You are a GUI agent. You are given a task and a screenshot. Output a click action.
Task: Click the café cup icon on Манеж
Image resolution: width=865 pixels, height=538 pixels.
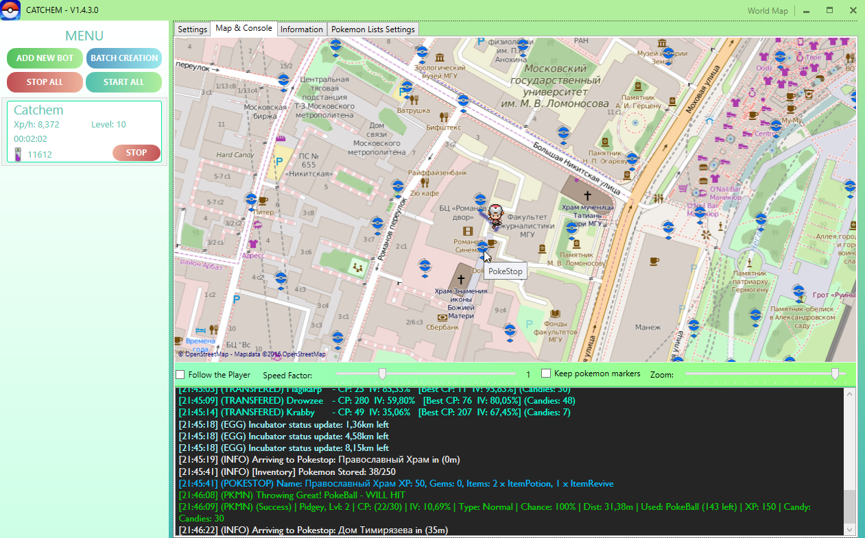[654, 260]
